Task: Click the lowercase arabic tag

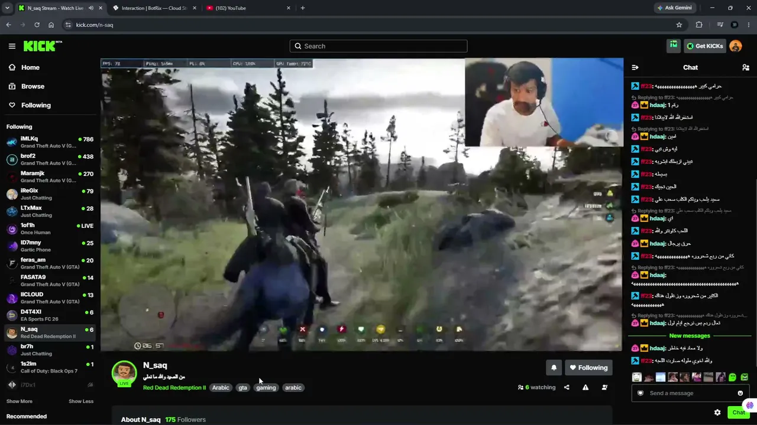Action: tap(293, 388)
